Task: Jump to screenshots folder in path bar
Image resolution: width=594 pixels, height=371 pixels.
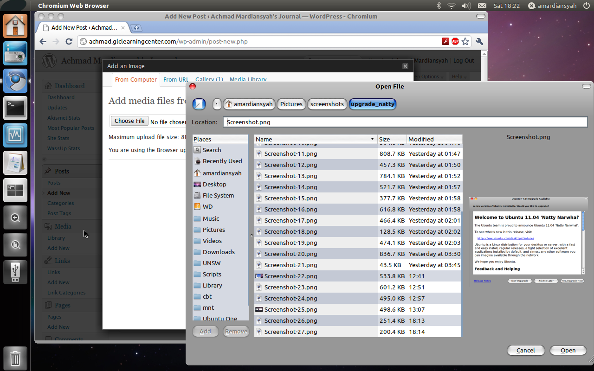Action: pyautogui.click(x=327, y=104)
